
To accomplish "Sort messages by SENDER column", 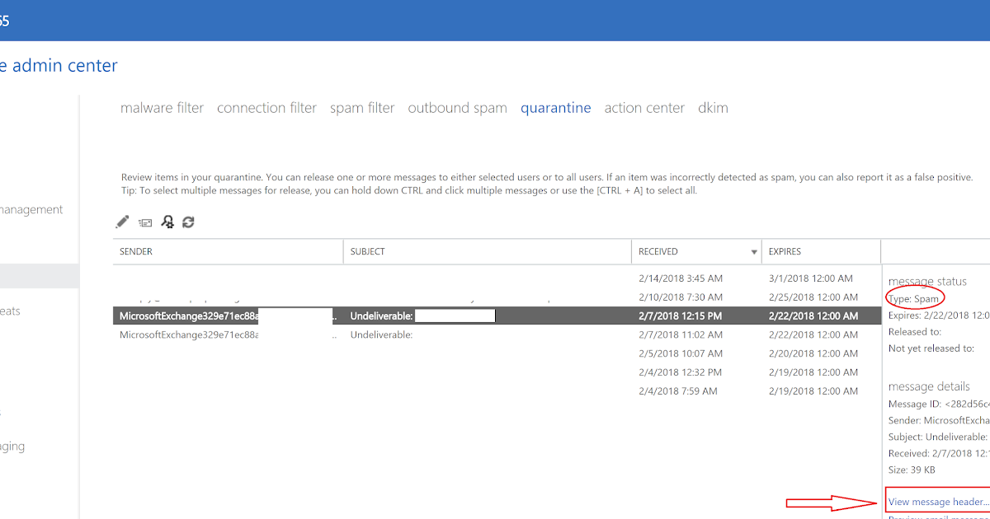I will pyautogui.click(x=135, y=251).
